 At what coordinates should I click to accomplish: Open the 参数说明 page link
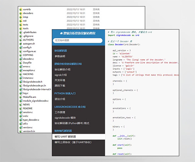pos(60,56)
